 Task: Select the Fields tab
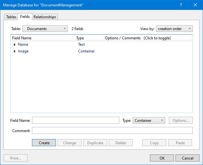coord(25,17)
